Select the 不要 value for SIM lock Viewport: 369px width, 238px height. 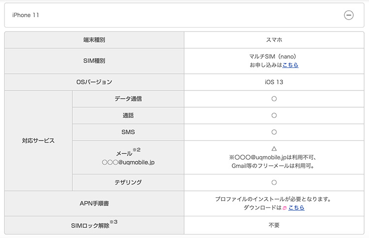(274, 225)
